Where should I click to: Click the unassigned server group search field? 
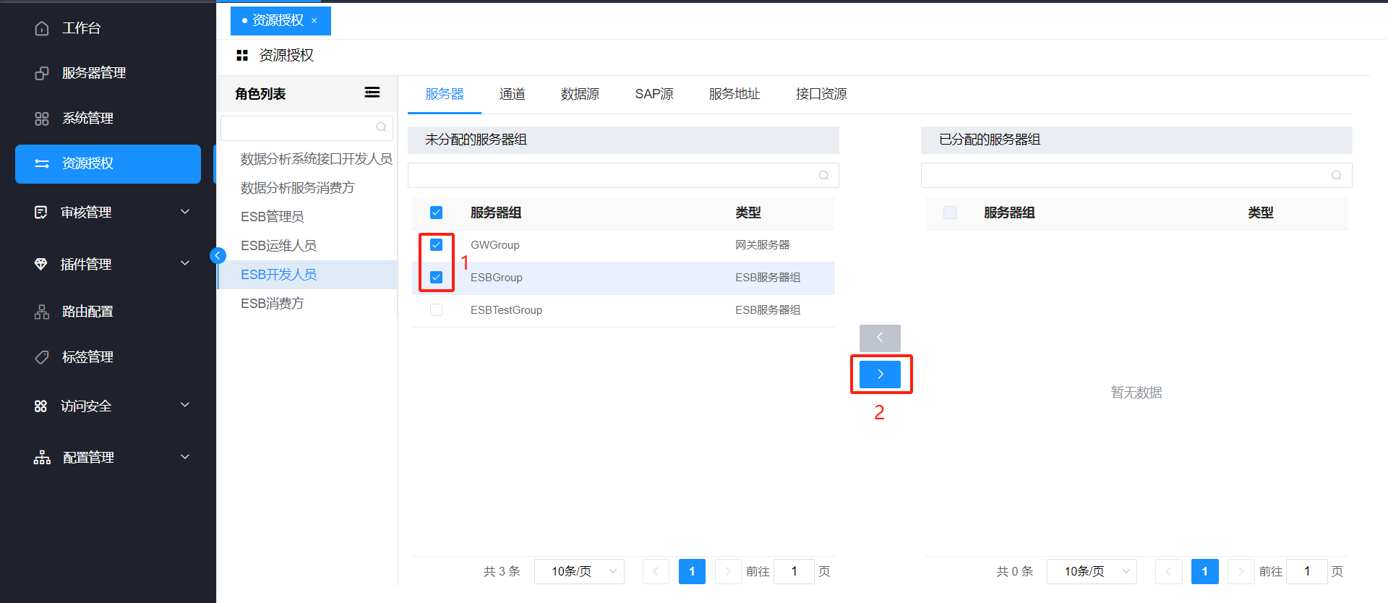[623, 176]
